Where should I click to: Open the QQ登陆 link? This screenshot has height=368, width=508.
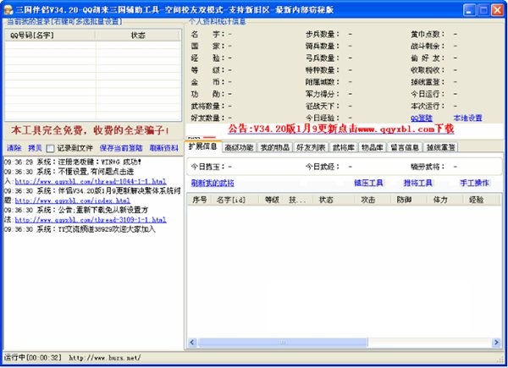422,118
